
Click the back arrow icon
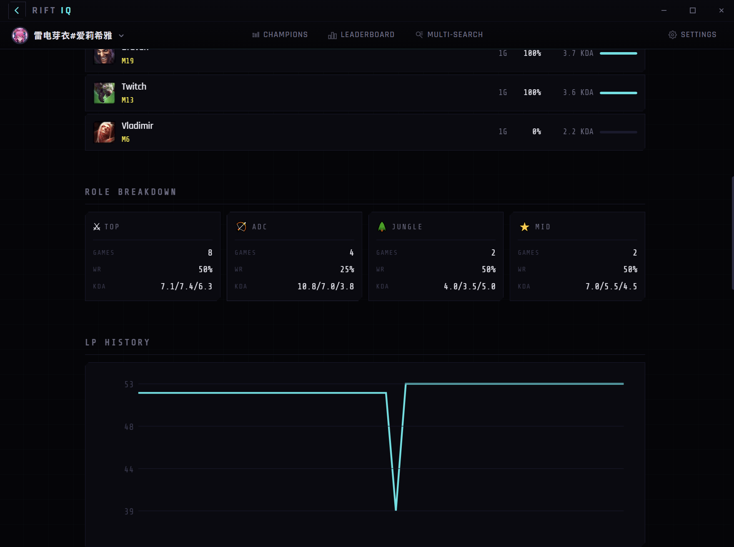pos(17,10)
